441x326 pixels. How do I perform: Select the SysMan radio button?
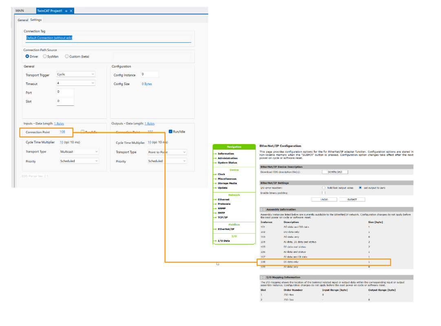pyautogui.click(x=45, y=57)
